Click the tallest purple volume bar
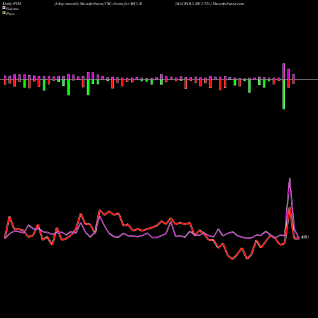 [x=284, y=71]
